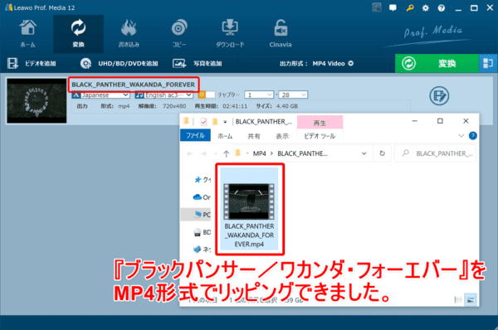Click properties checkmark in Explorer quick toolbar
Viewport: 498px width, 330px height.
[203, 122]
